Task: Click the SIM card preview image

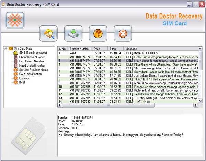Action: click(x=28, y=136)
